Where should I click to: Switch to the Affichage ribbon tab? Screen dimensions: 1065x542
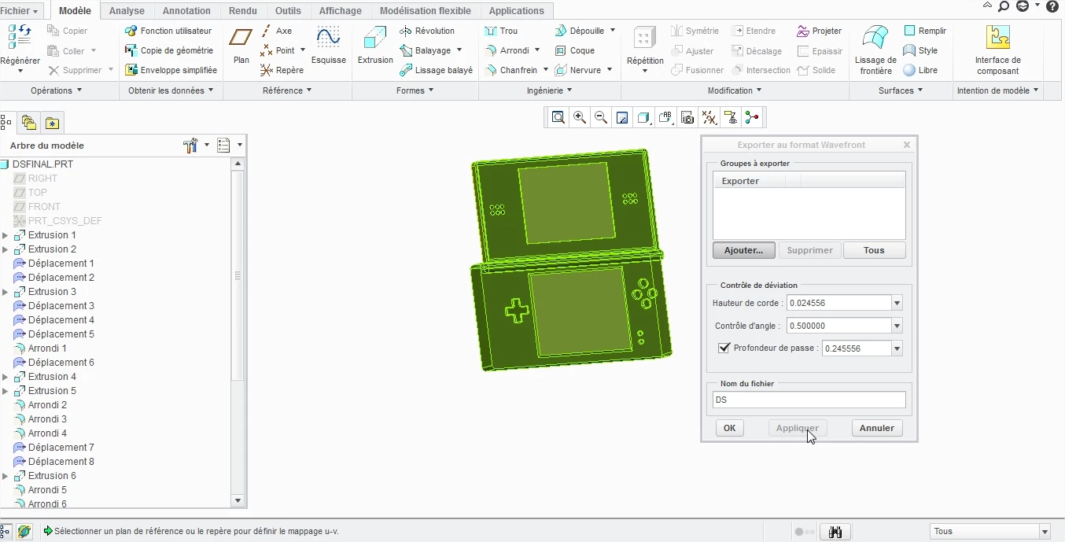tap(341, 11)
